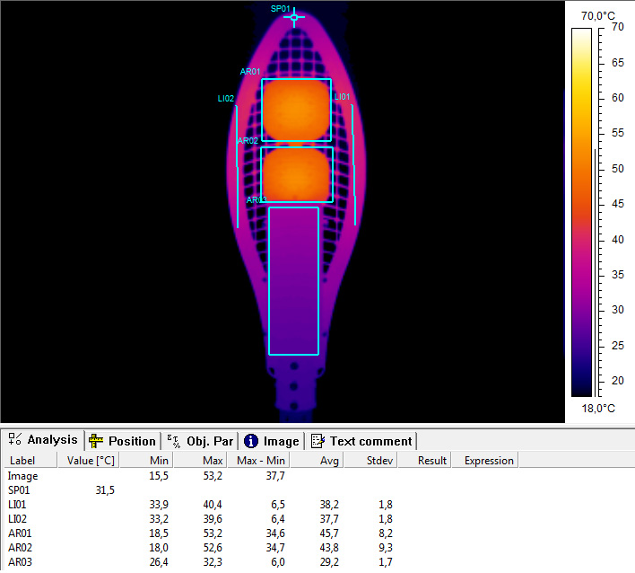This screenshot has height=573, width=635.
Task: Open the Image tab
Action: tap(272, 441)
